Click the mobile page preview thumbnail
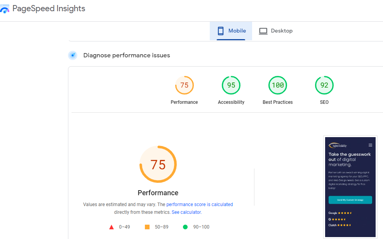This screenshot has width=383, height=239. coord(350,187)
